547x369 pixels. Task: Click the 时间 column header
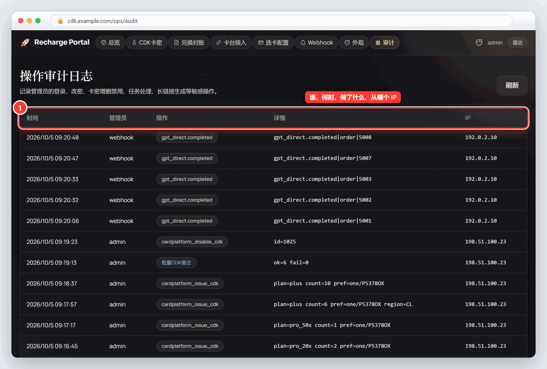point(32,118)
